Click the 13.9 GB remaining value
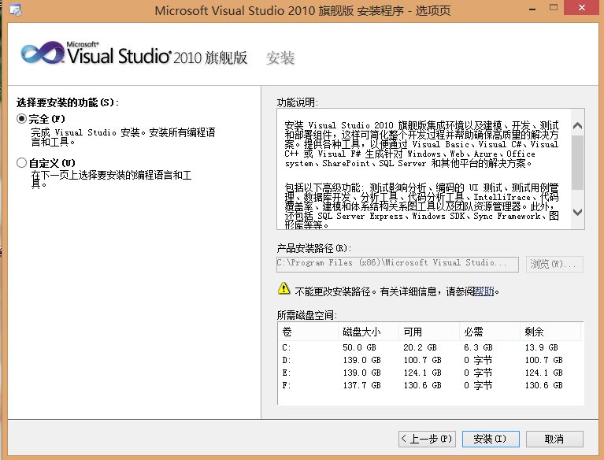 click(x=542, y=347)
